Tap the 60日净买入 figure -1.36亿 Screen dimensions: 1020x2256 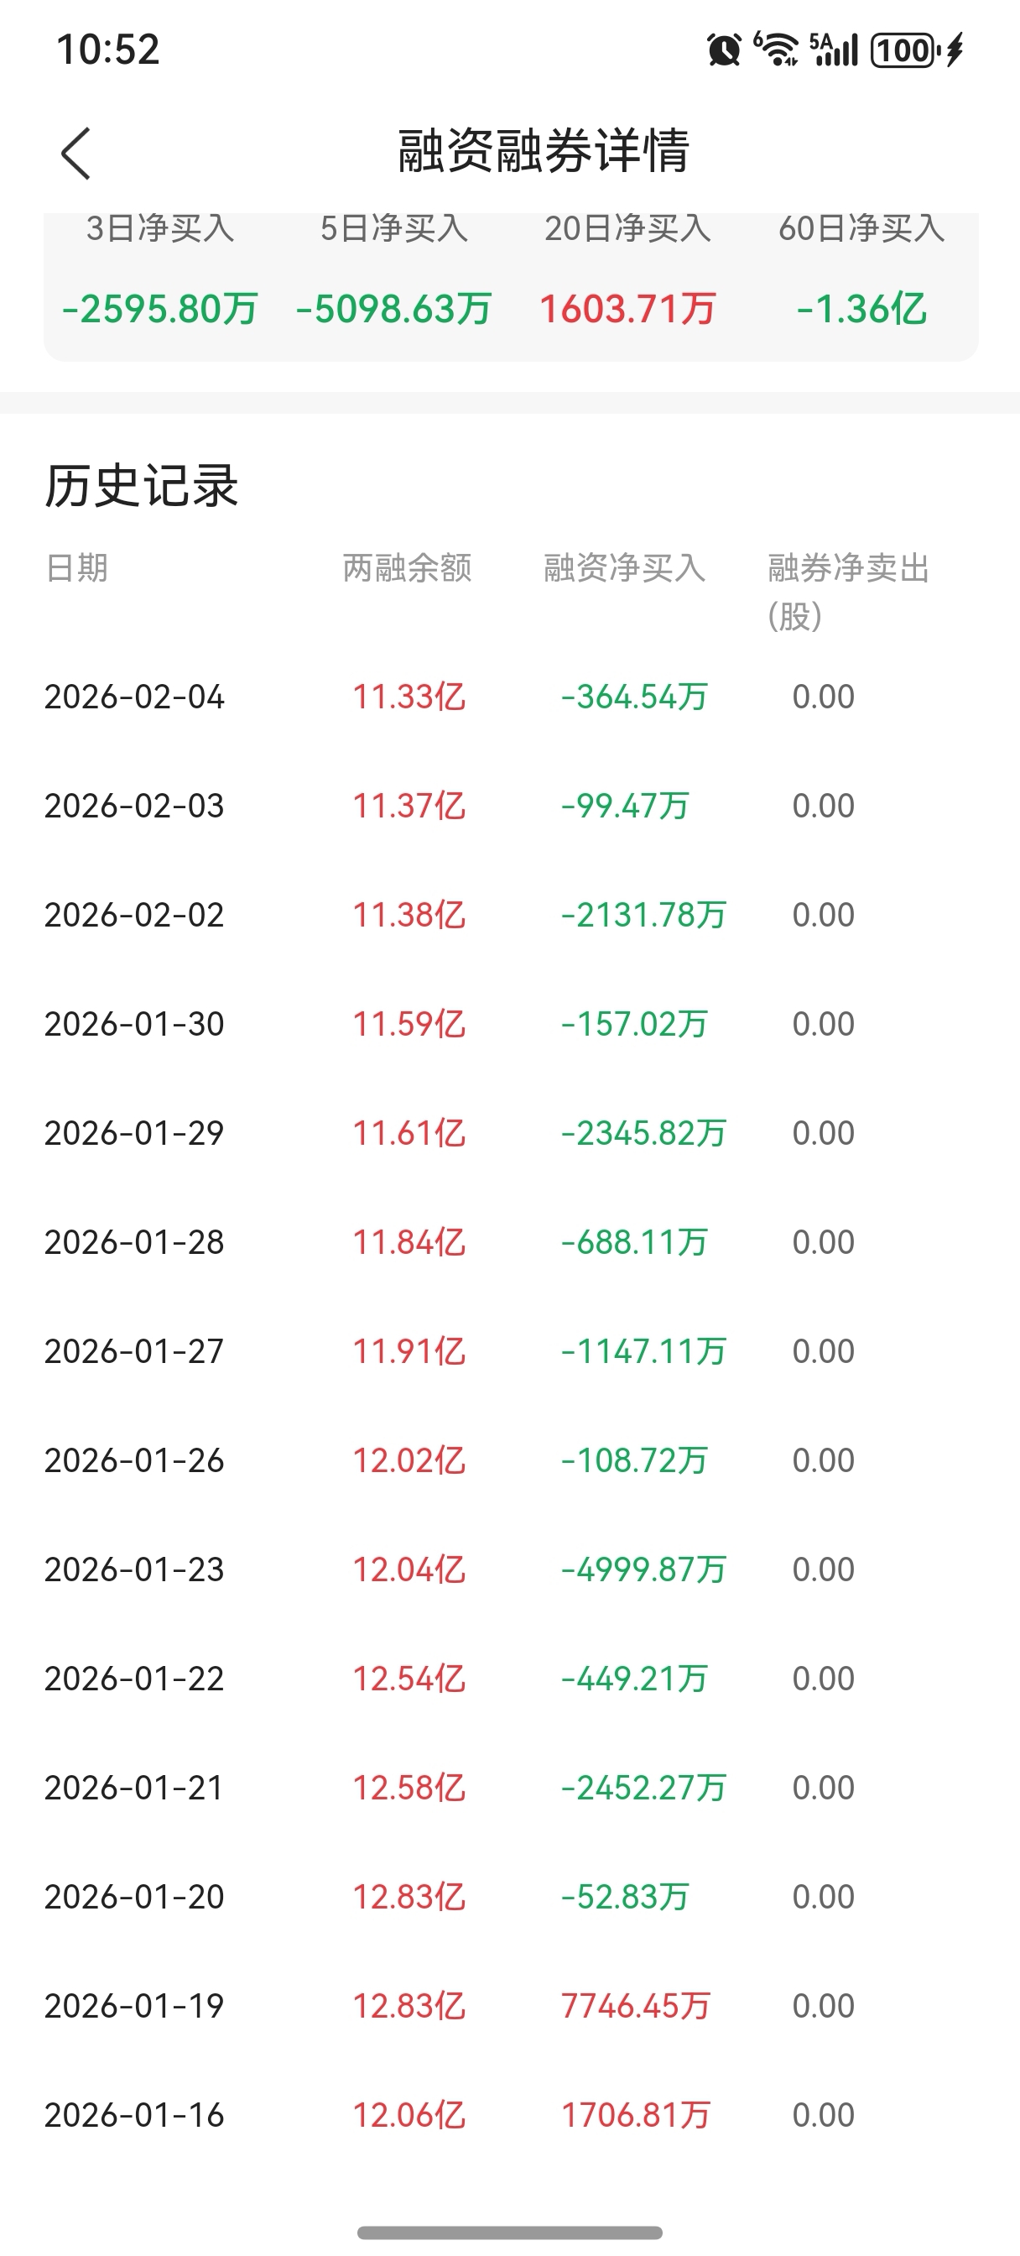pyautogui.click(x=861, y=309)
